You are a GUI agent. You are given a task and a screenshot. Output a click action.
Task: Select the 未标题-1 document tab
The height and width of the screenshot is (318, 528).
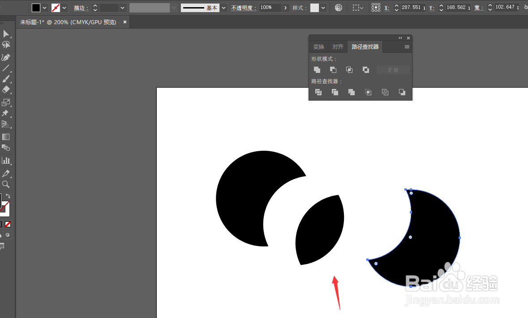coord(68,22)
